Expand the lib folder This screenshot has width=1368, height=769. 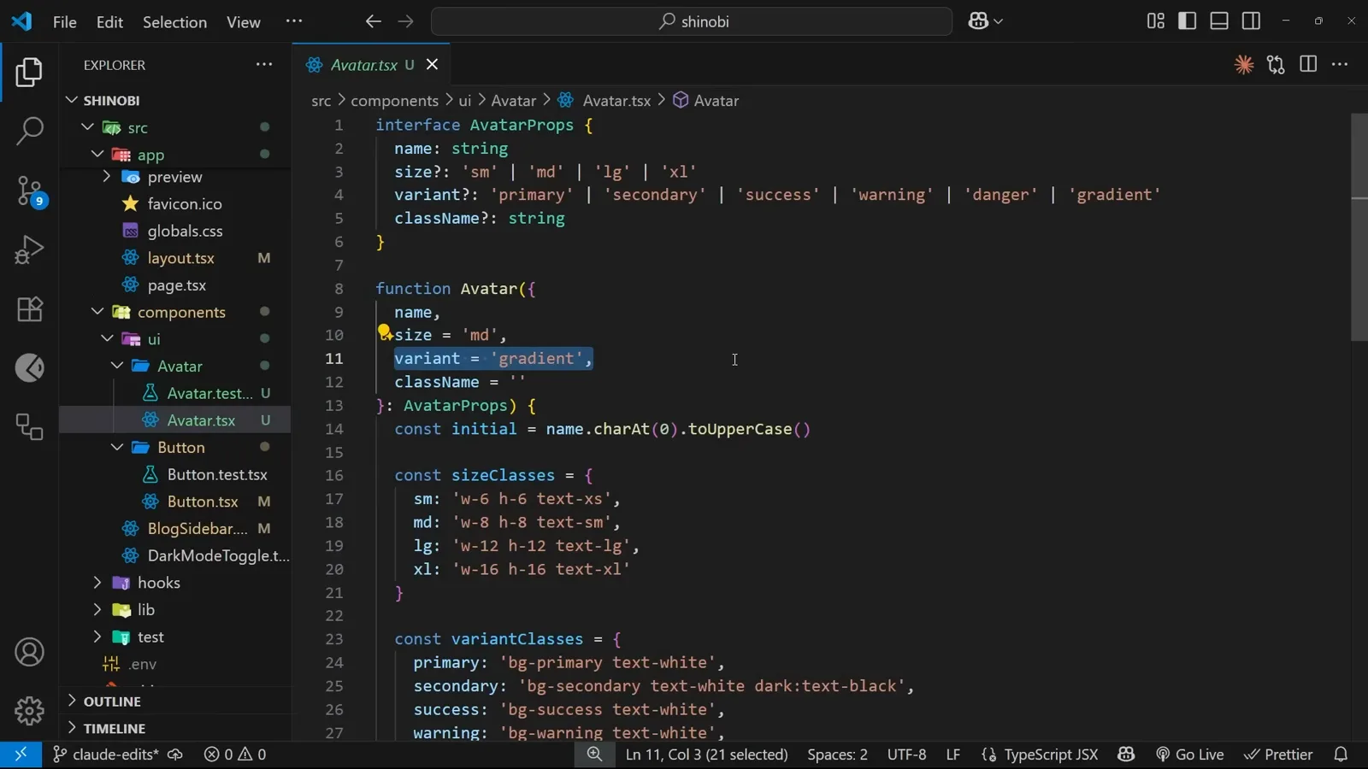[x=175, y=610]
